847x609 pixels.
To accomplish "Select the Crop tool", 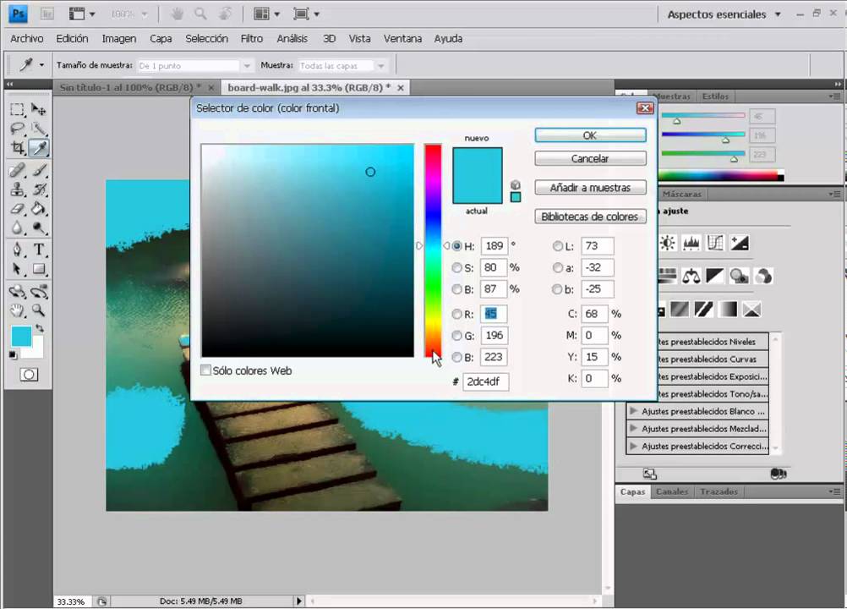I will click(x=17, y=147).
